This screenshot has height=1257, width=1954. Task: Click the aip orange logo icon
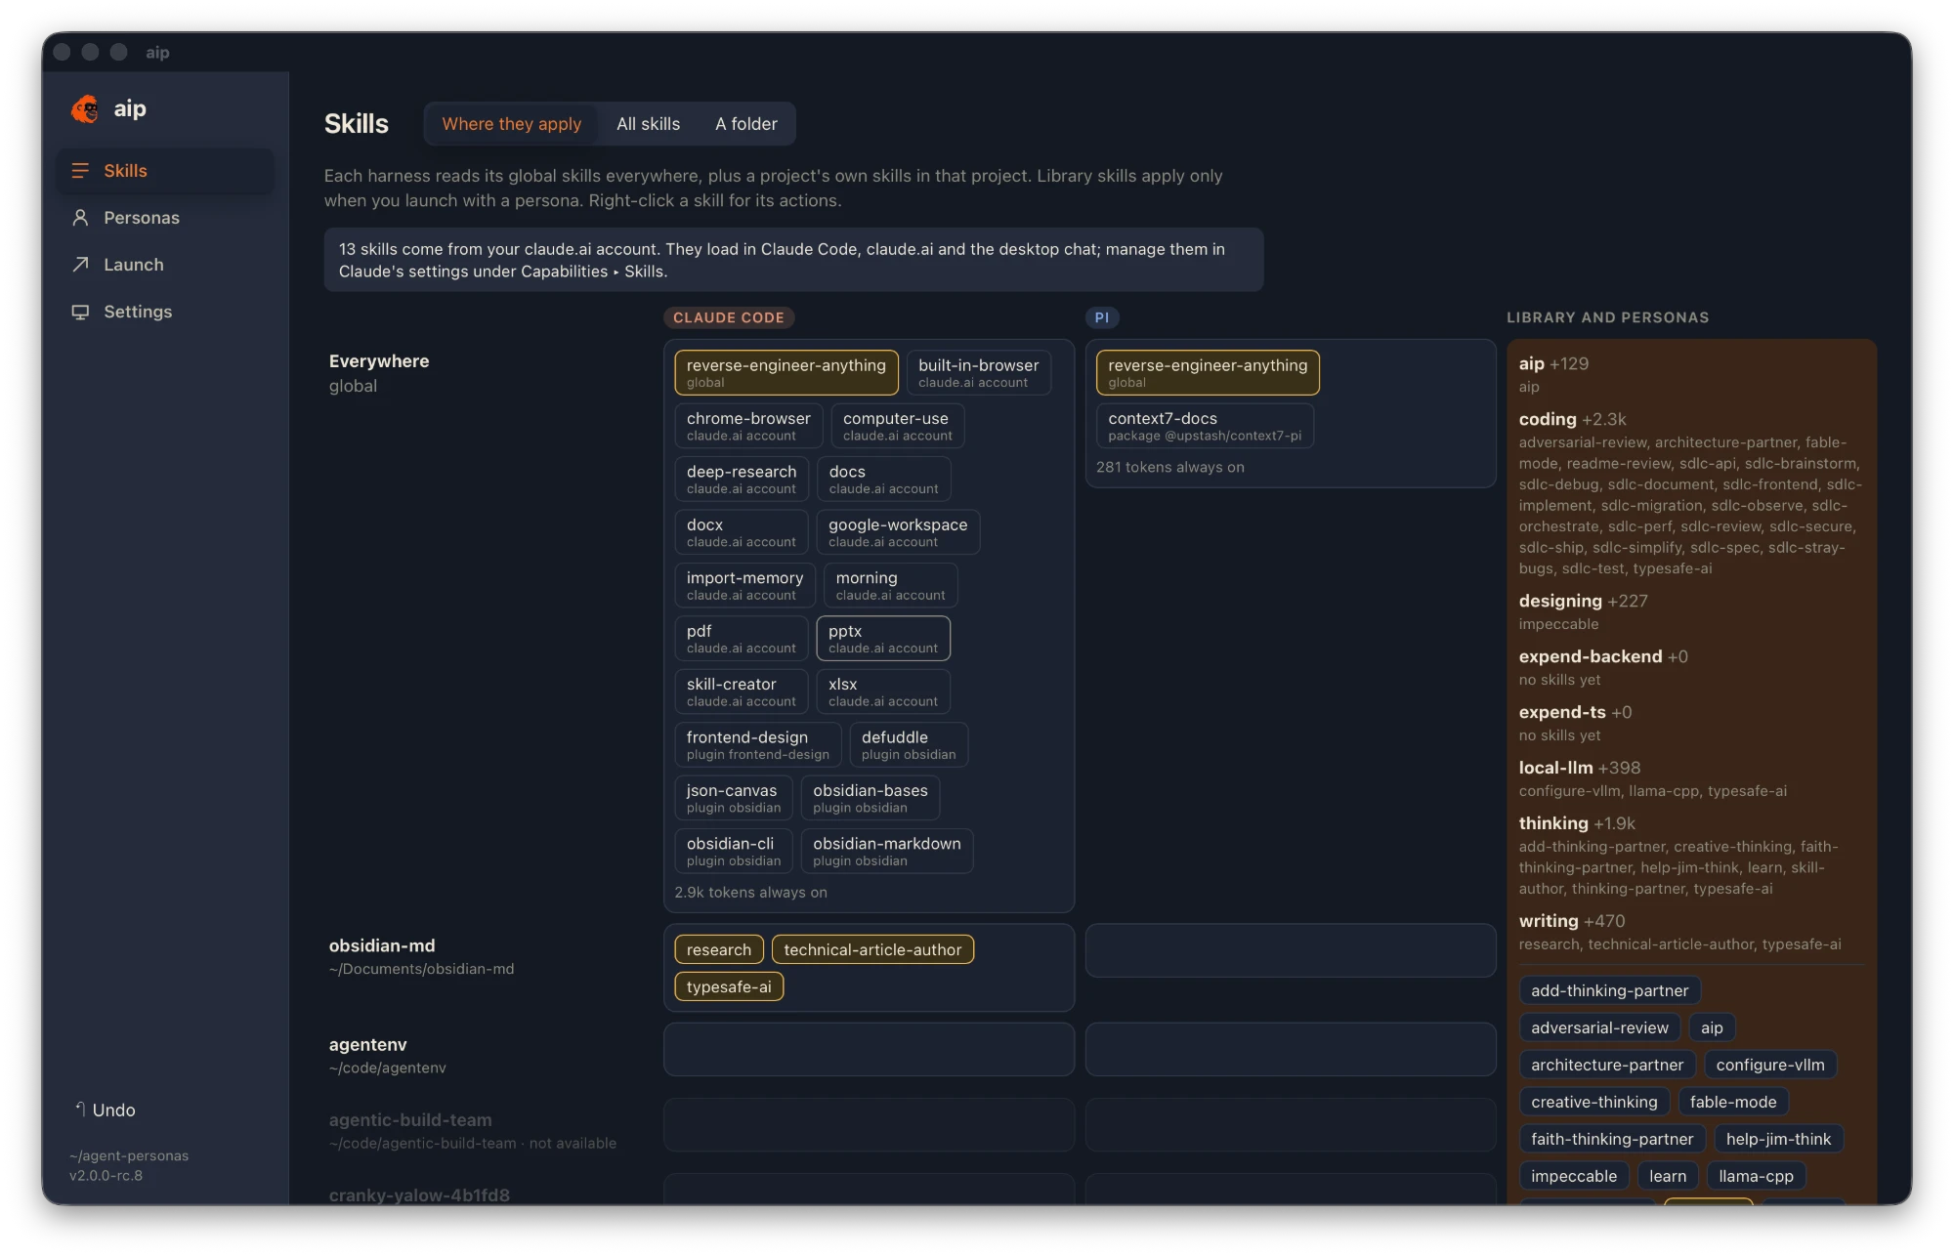click(85, 109)
